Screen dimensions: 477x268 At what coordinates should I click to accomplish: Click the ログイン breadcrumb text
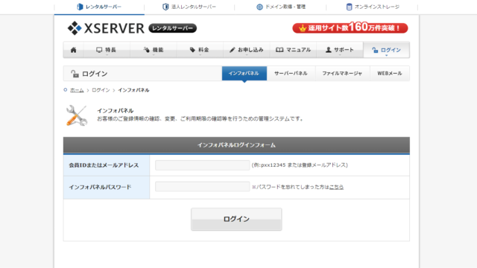(101, 90)
